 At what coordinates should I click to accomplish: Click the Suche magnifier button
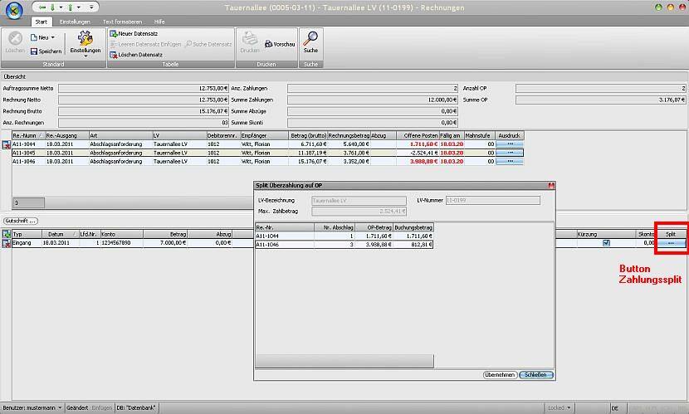tap(310, 42)
